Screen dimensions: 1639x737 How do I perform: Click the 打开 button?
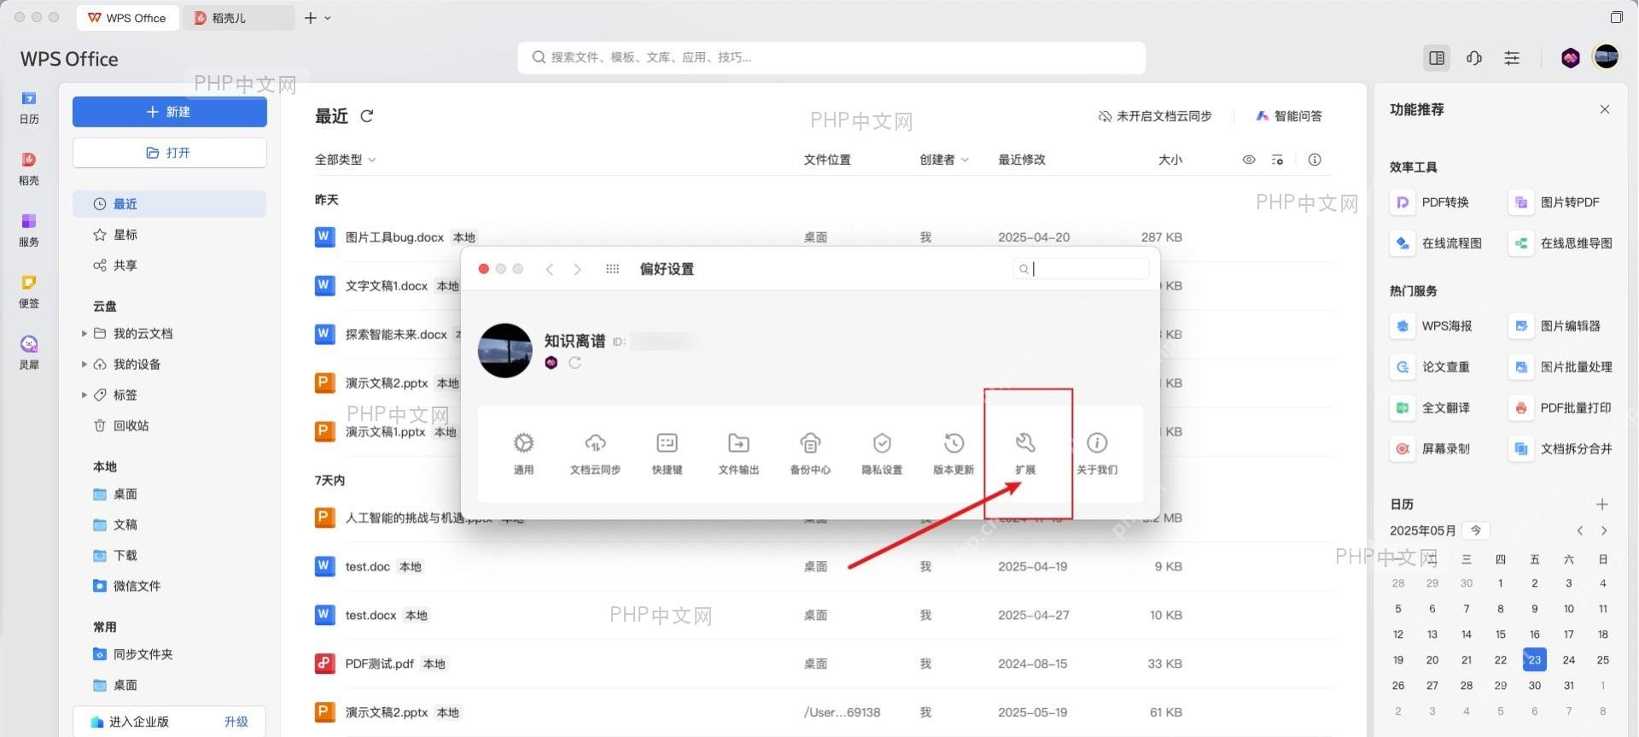pyautogui.click(x=169, y=153)
